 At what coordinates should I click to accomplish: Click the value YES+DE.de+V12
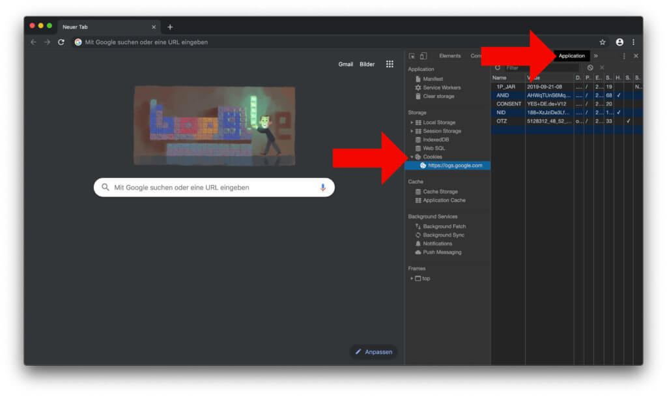[x=546, y=104]
